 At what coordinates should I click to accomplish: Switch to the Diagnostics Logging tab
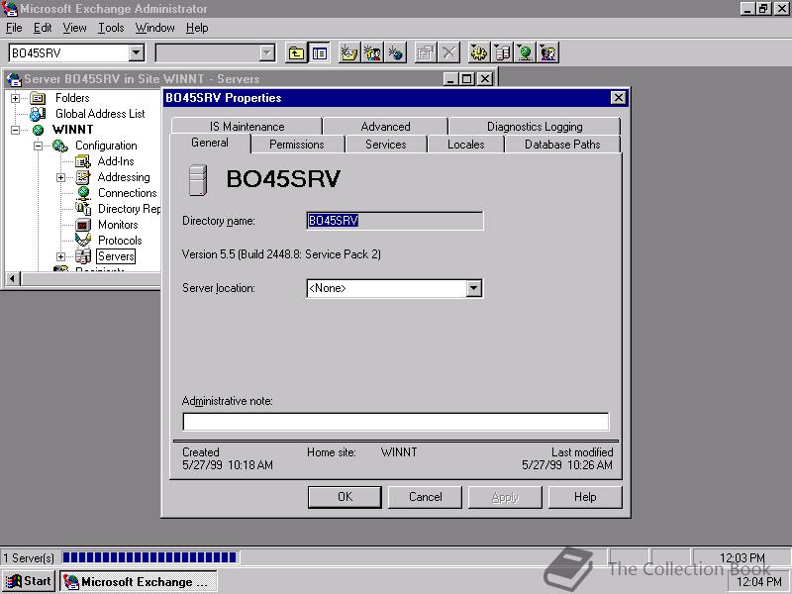[x=535, y=127]
